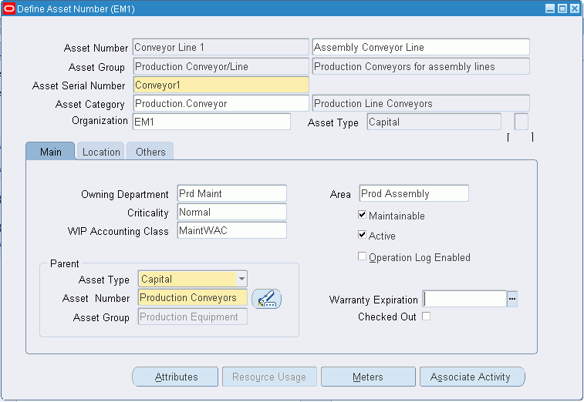Click the small square box beside Asset Type
584x402 pixels.
click(521, 122)
